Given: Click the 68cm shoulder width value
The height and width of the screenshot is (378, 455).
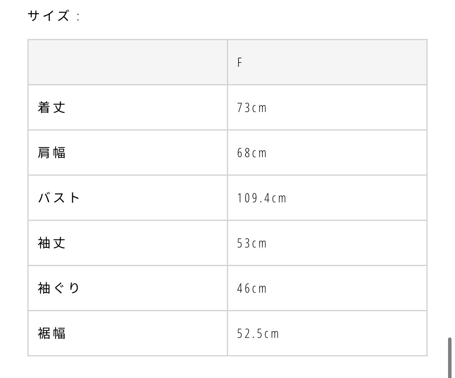Looking at the screenshot, I should click(252, 153).
